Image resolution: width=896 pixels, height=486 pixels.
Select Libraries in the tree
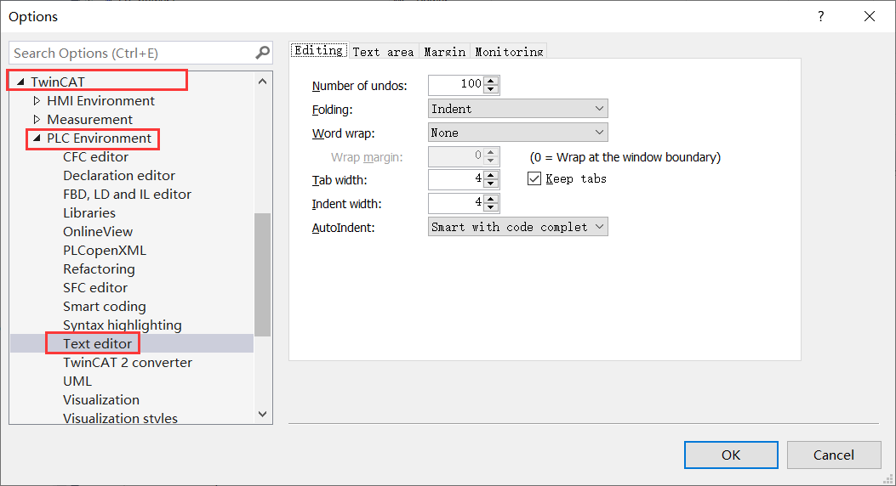(89, 212)
